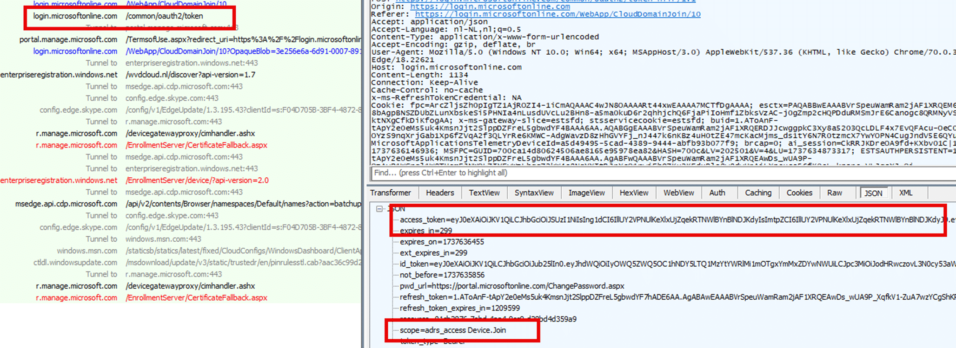Viewport: 956px width, 348px height.
Task: Select the JSON tab
Action: pyautogui.click(x=873, y=193)
